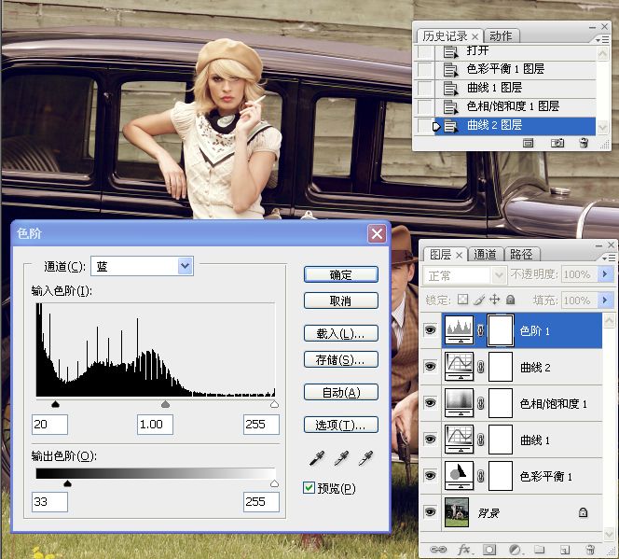The height and width of the screenshot is (559, 619).
Task: Click the midtone gray input slider handle
Action: coord(166,405)
